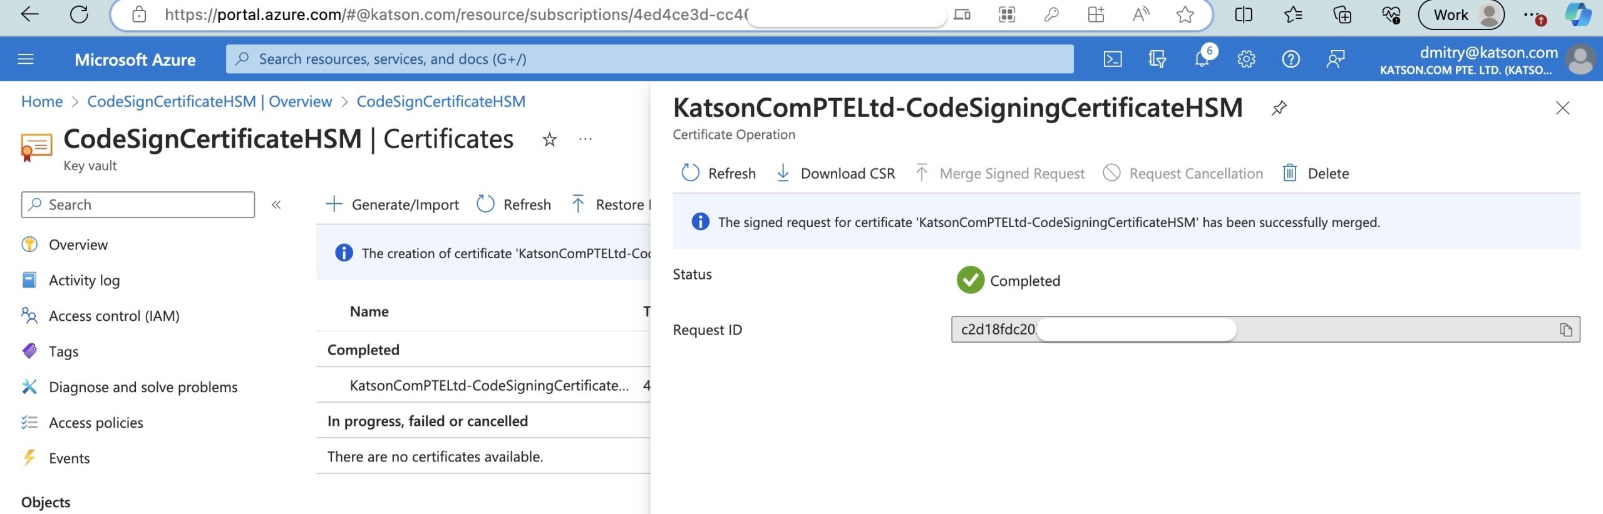Screen dimensions: 1603x514
Task: Collapse the key vault sidebar menu
Action: 276,204
